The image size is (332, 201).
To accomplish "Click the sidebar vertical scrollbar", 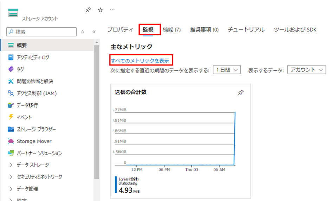I will coord(97,112).
